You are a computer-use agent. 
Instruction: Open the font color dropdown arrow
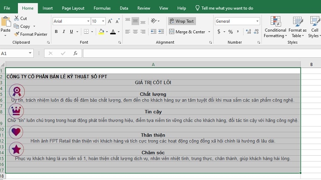[119, 32]
